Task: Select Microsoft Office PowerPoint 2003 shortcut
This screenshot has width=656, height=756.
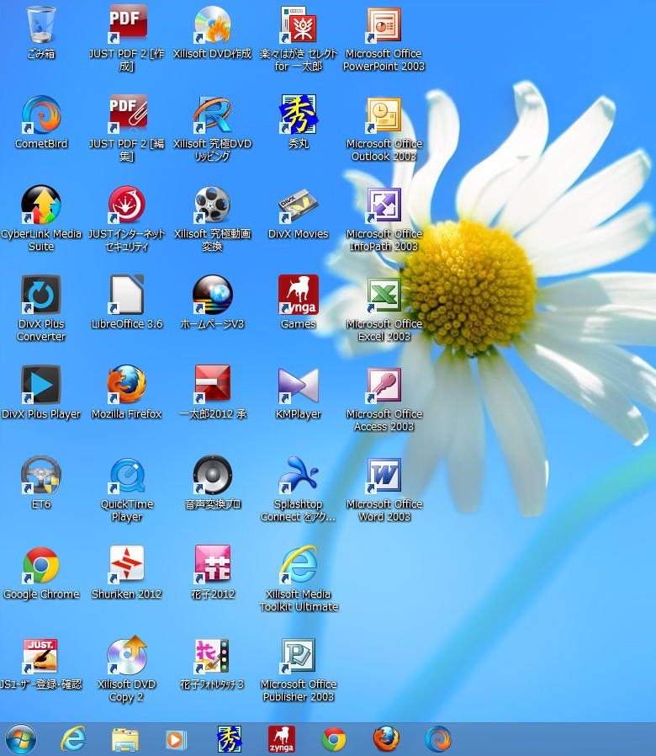Action: [384, 25]
